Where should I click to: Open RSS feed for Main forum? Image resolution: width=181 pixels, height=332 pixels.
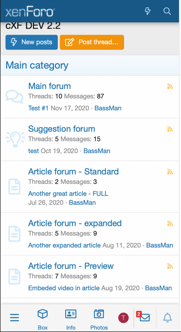170,87
